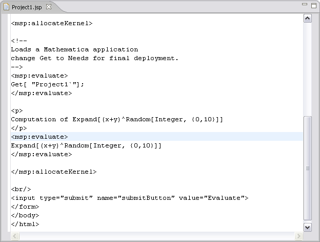
Task: Click the input type submit line
Action: tap(130, 198)
